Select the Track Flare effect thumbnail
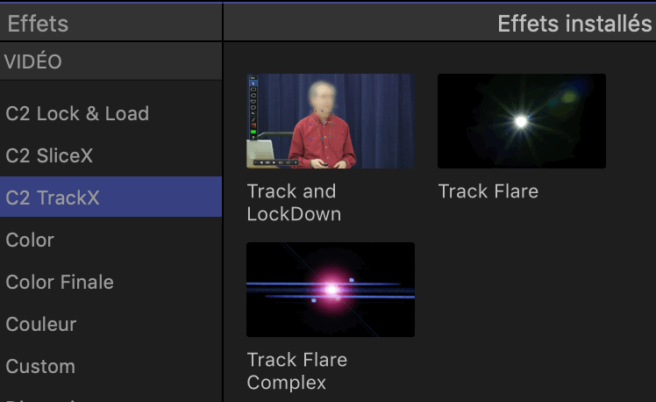This screenshot has height=402, width=656. tap(522, 121)
